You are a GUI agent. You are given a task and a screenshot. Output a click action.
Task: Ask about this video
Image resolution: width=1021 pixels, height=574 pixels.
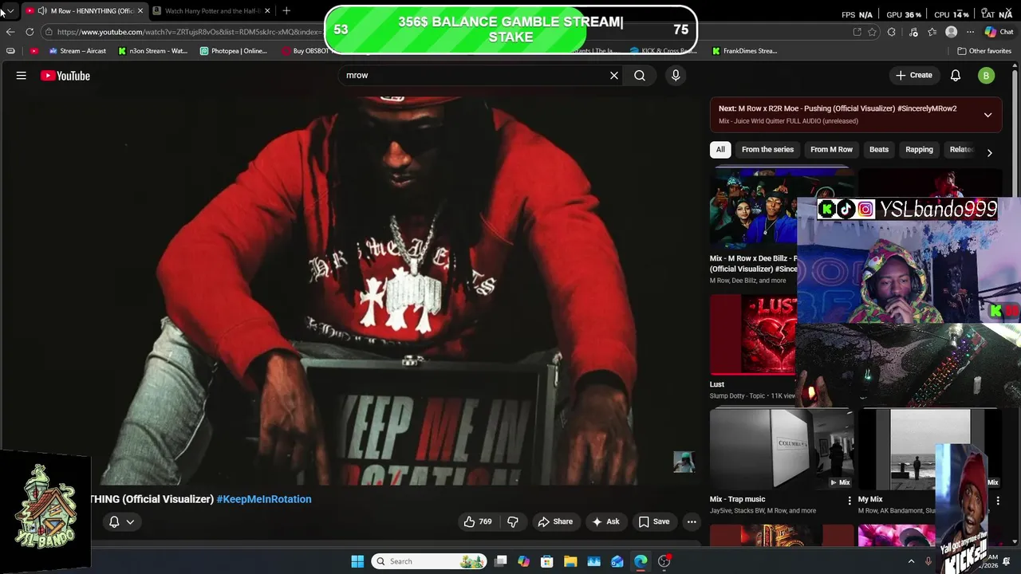tap(606, 521)
